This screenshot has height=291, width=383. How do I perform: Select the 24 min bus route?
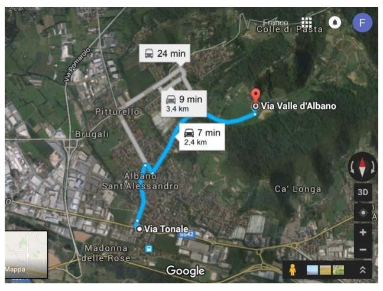point(165,53)
